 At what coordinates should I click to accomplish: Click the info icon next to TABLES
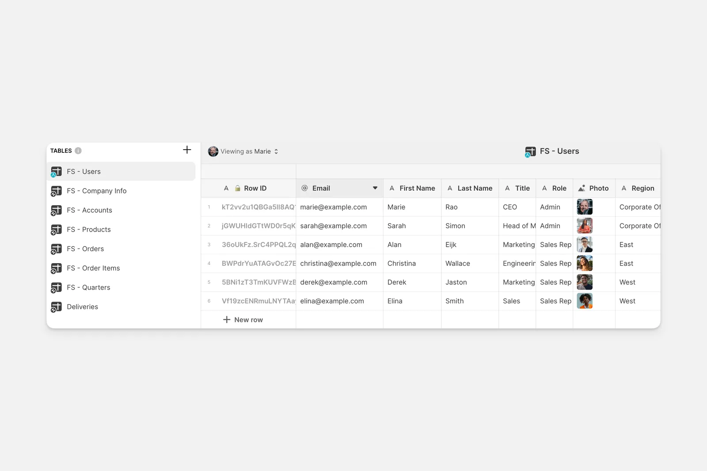point(78,151)
